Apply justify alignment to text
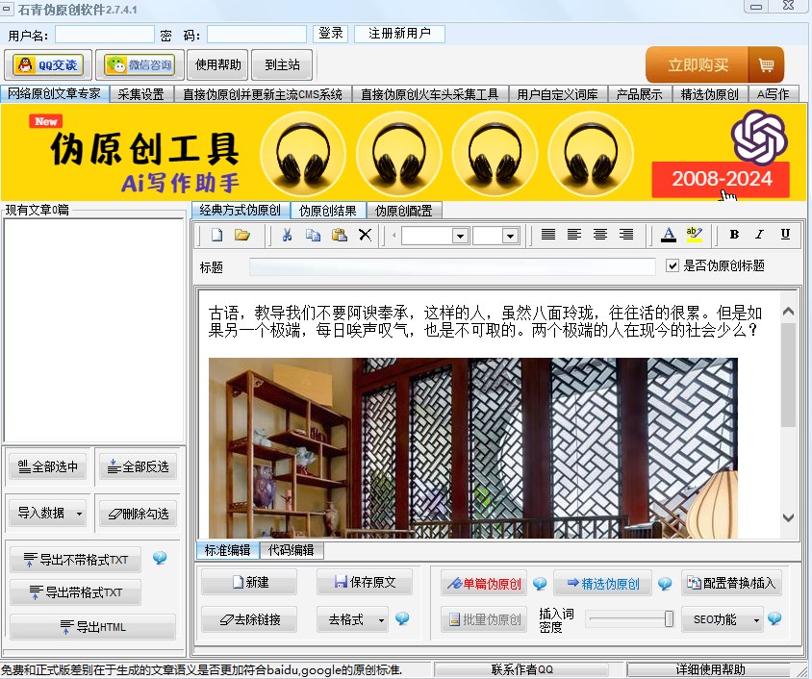This screenshot has width=812, height=679. point(548,235)
